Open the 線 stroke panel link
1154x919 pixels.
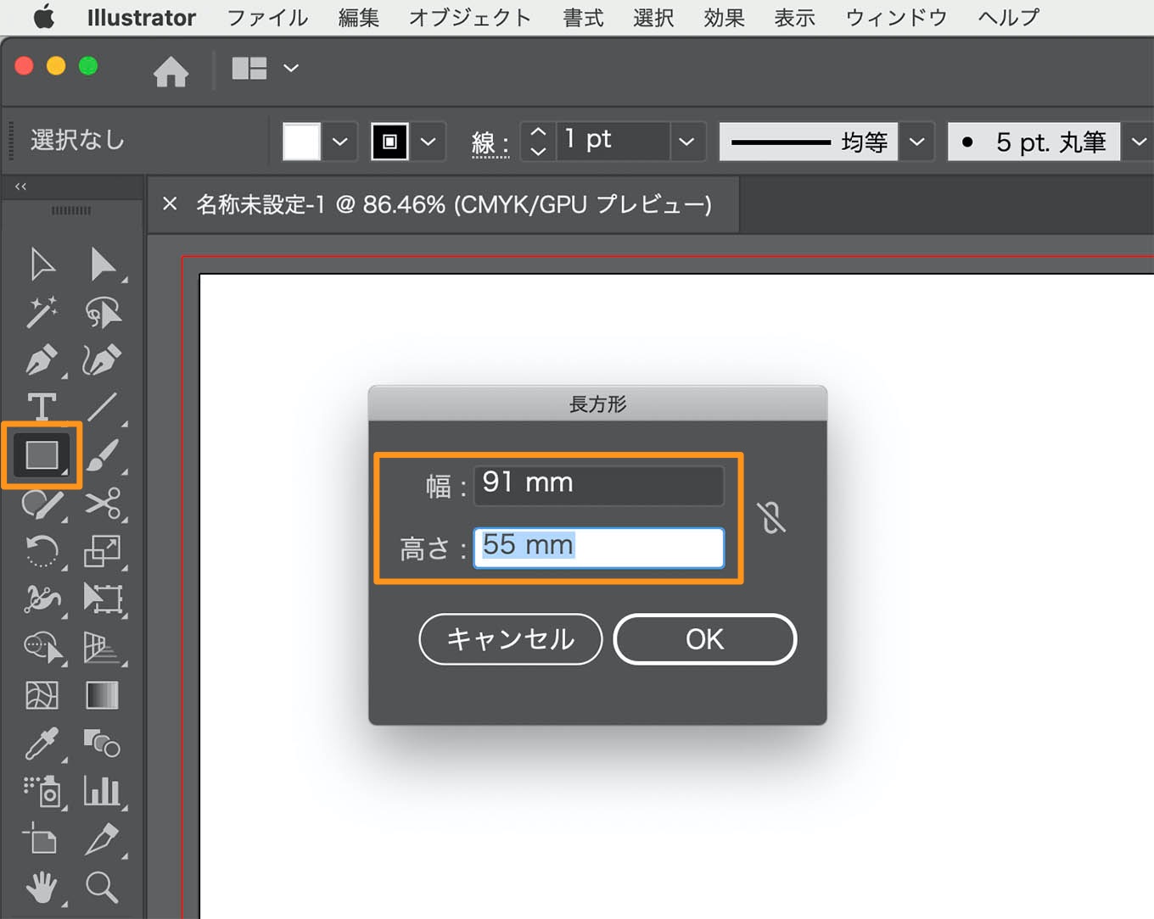click(x=490, y=142)
